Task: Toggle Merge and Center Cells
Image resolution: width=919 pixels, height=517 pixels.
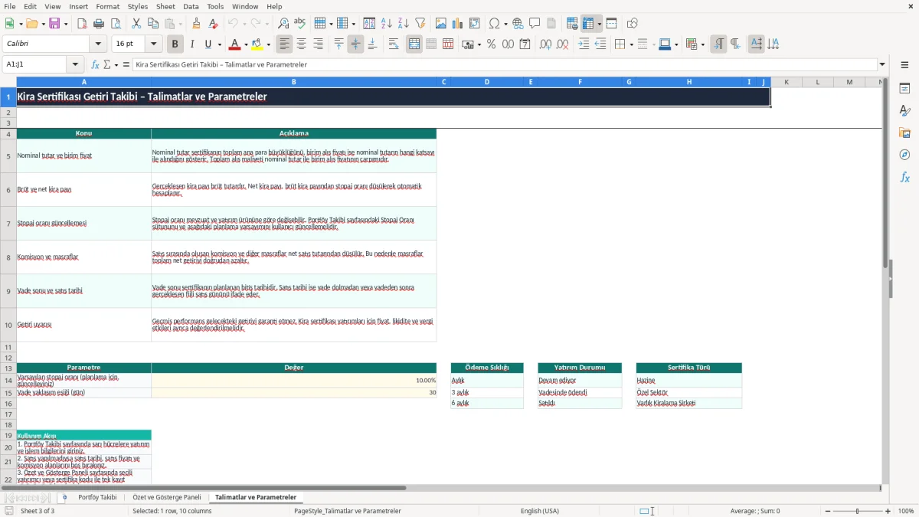Action: (414, 44)
